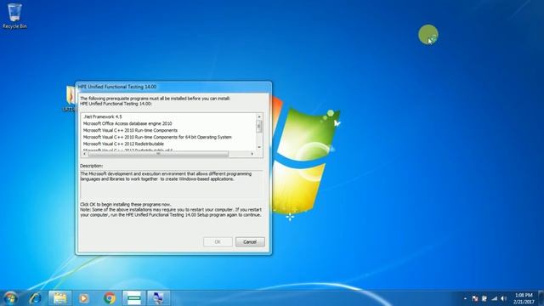The height and width of the screenshot is (306, 544).
Task: Click the Show desktop strip
Action: 541,298
